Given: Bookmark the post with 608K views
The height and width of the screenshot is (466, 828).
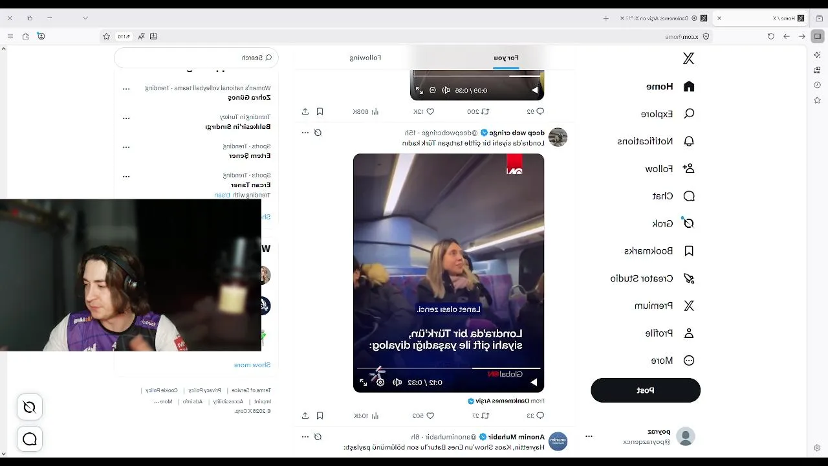Looking at the screenshot, I should [x=320, y=111].
